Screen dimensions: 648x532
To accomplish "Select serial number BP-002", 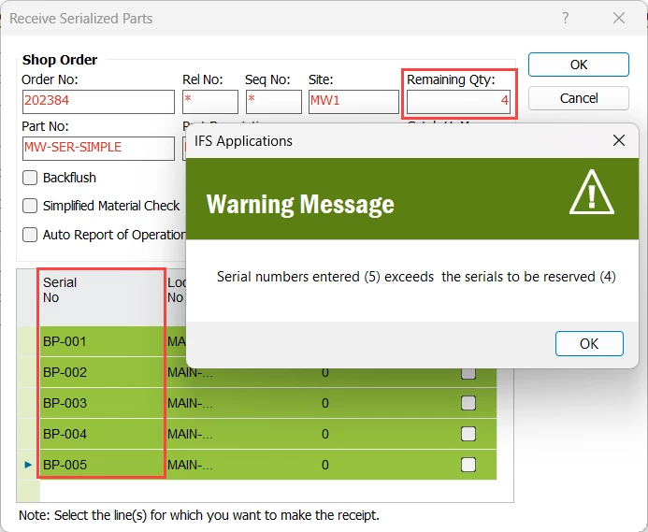I will click(102, 372).
